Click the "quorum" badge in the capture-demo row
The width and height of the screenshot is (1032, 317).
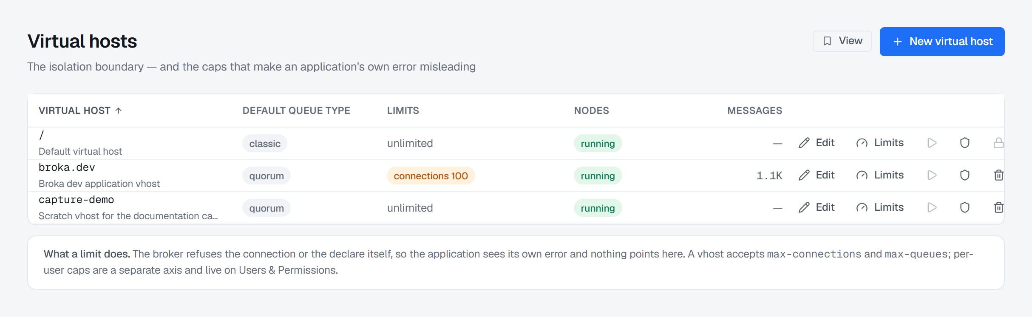[x=267, y=208]
